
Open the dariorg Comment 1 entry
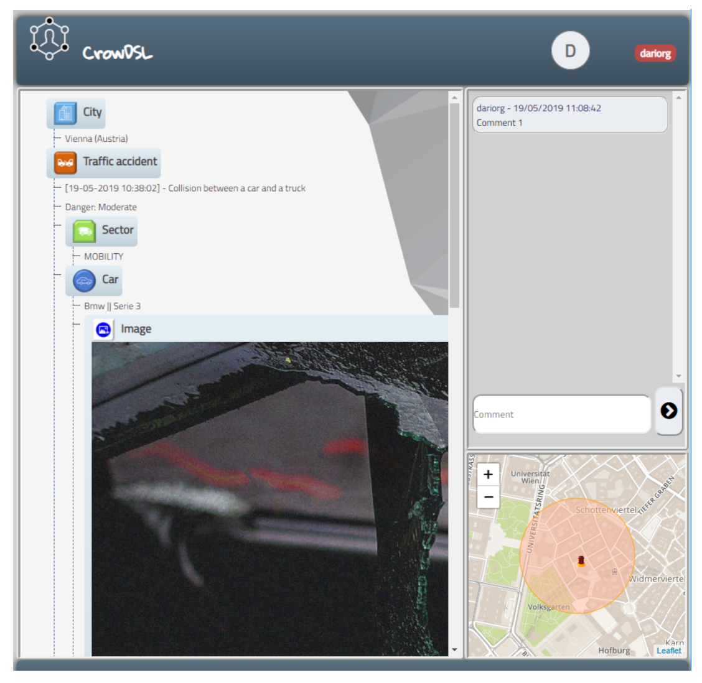pyautogui.click(x=569, y=115)
